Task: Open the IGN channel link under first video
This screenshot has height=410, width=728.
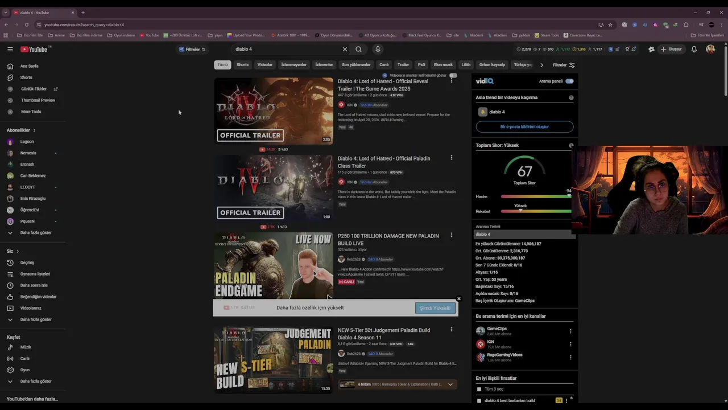Action: (350, 105)
